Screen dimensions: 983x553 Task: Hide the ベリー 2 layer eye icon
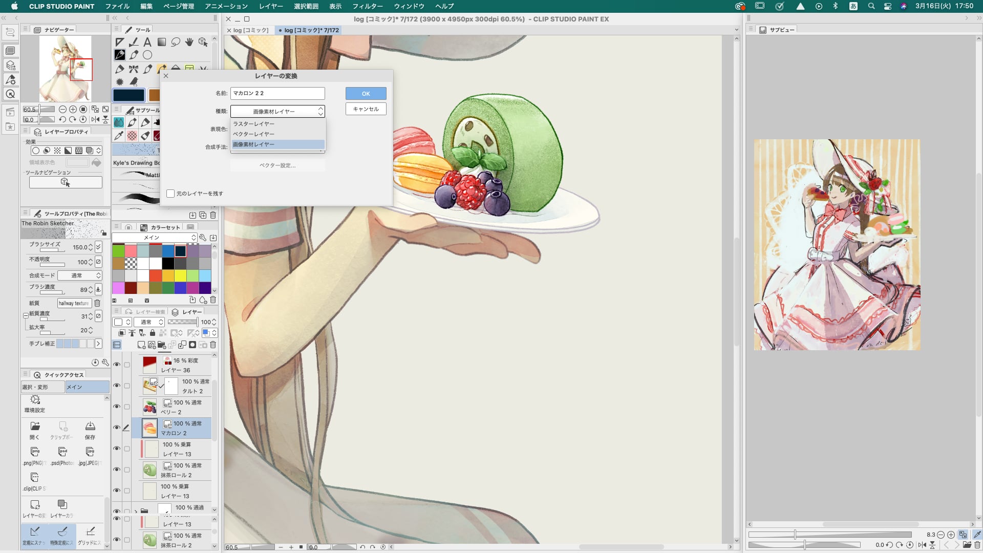tap(117, 407)
